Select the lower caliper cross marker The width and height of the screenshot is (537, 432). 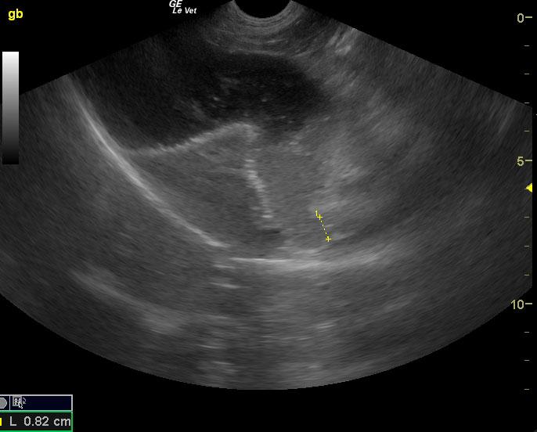point(328,239)
